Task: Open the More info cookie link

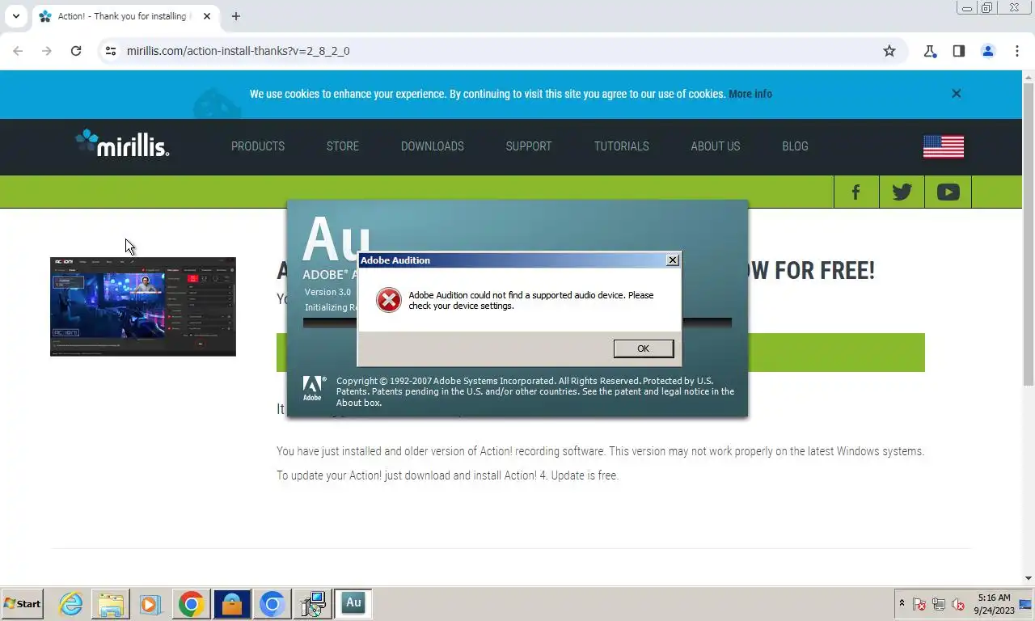Action: click(750, 94)
